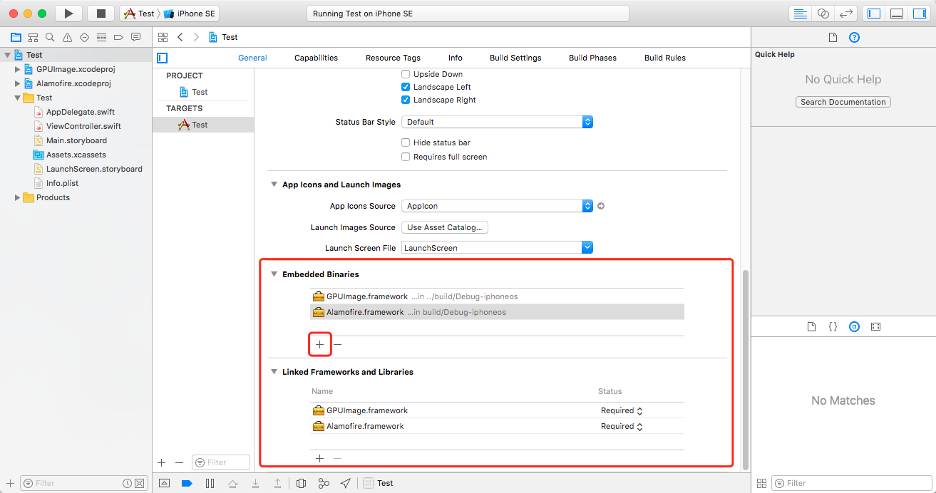
Task: Open the Symbol navigator
Action: pyautogui.click(x=33, y=37)
